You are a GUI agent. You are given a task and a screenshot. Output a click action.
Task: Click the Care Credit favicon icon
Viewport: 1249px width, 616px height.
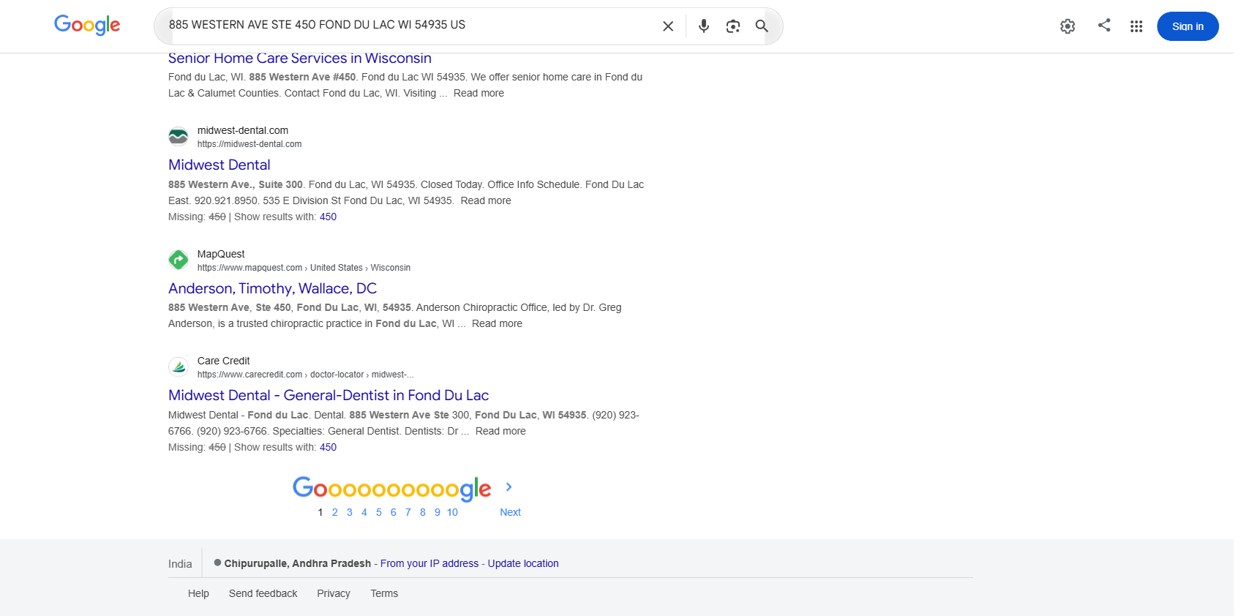(179, 367)
